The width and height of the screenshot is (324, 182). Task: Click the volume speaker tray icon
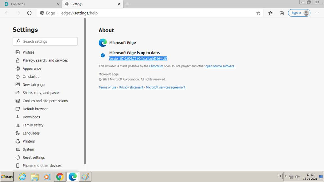[297, 177]
